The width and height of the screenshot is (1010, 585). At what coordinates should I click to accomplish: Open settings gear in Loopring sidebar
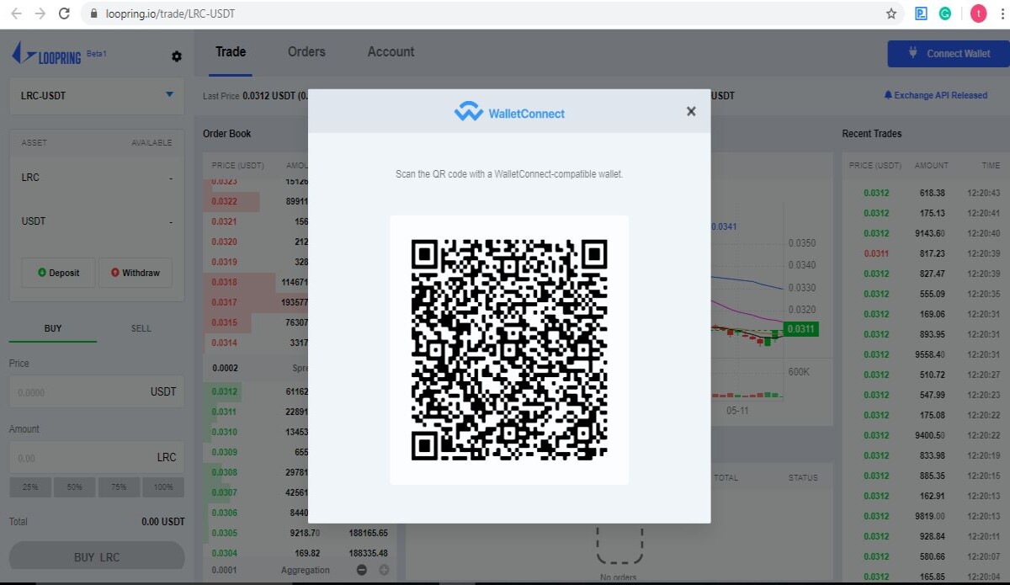176,56
